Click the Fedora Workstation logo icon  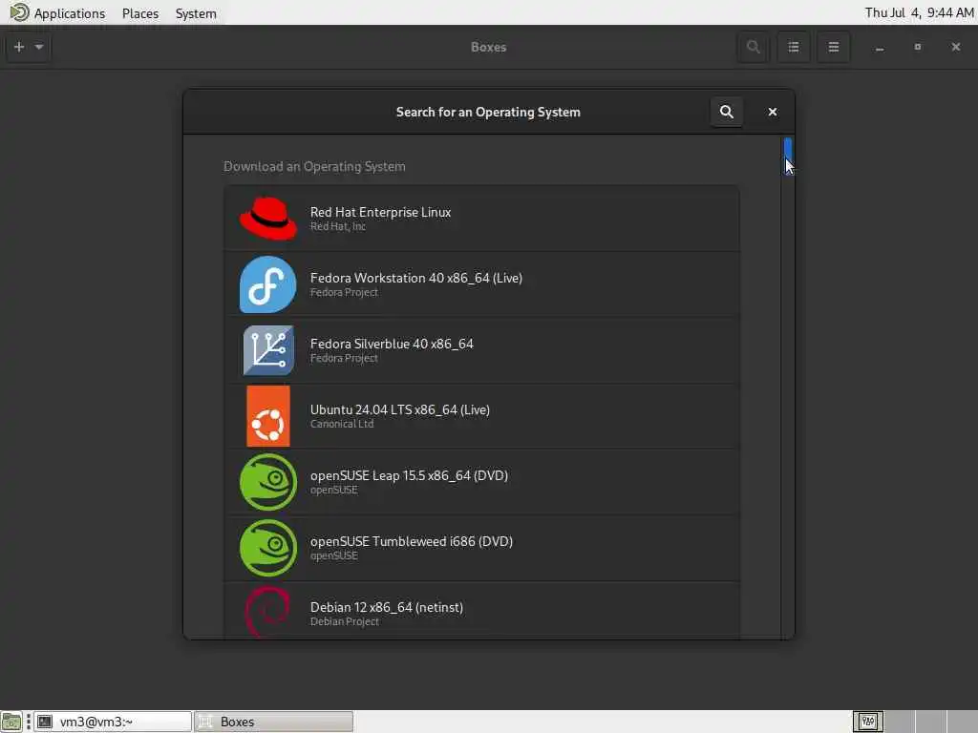coord(268,284)
